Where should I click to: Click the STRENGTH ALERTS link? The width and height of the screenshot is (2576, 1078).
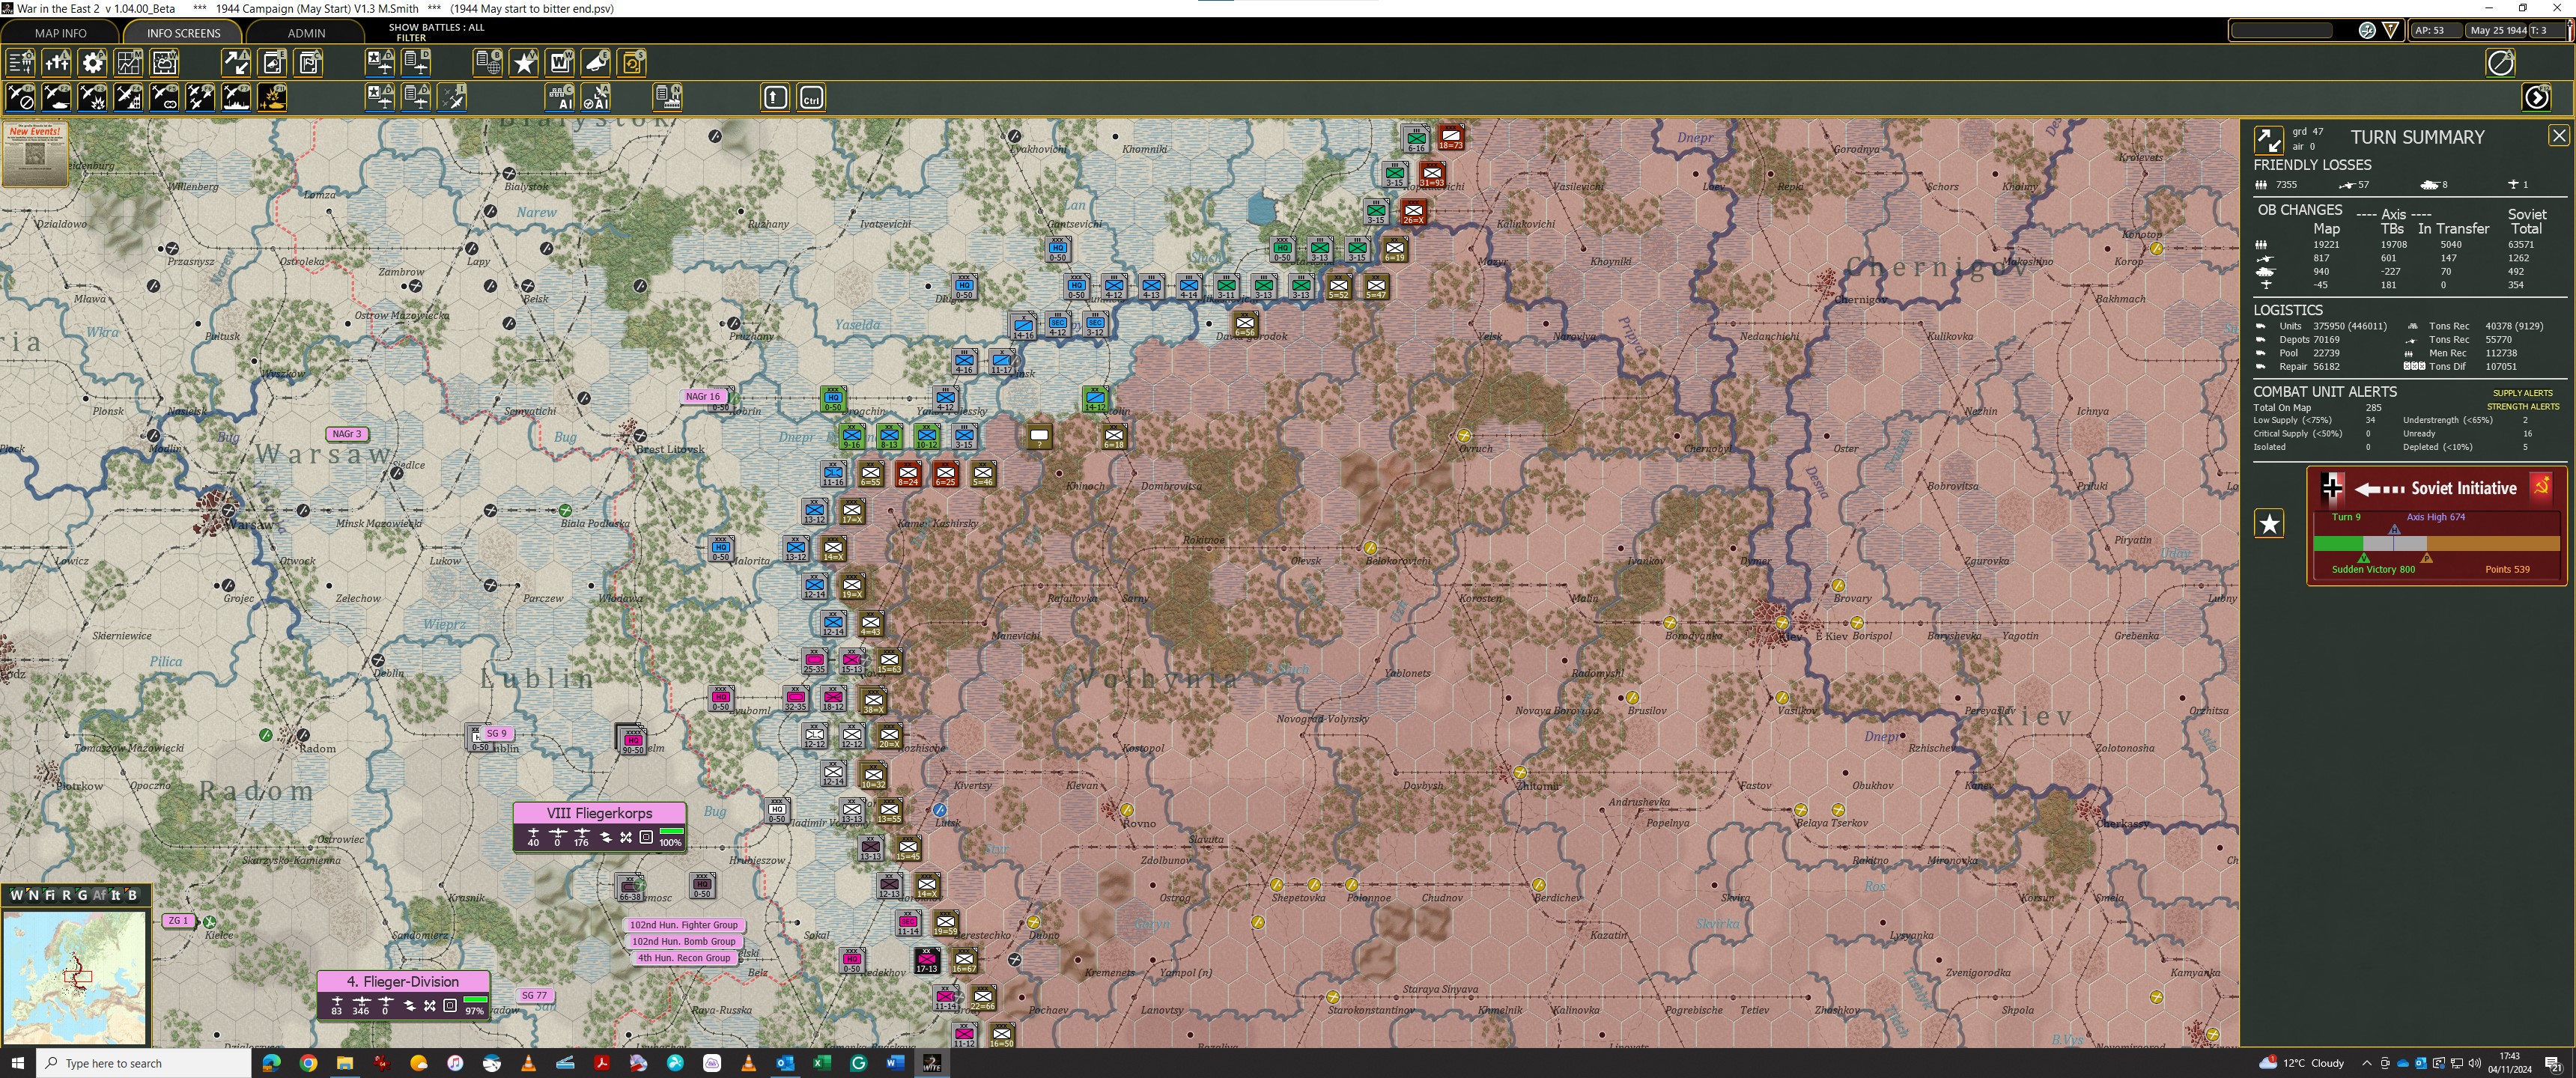tap(2522, 407)
